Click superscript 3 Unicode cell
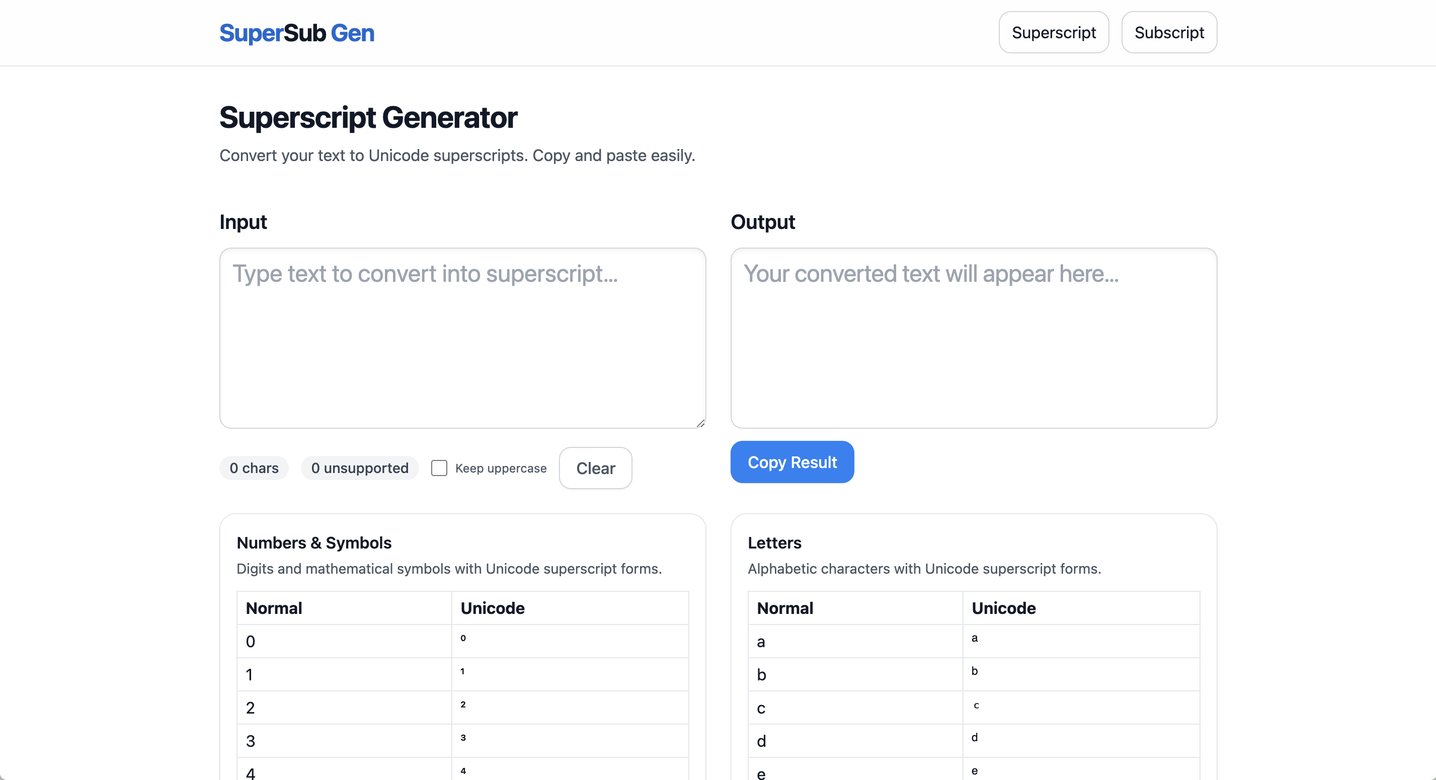Viewport: 1436px width, 780px height. tap(463, 738)
